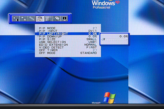Change PIP SIZE from SMALL

(91, 39)
